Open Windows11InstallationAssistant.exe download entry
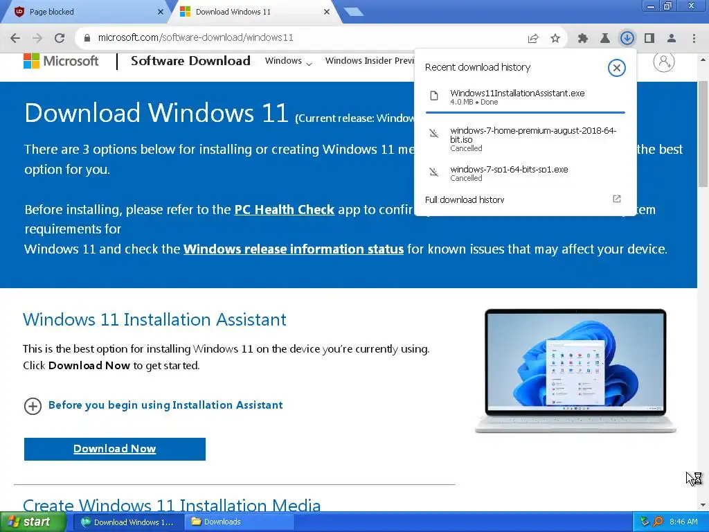 [x=526, y=97]
